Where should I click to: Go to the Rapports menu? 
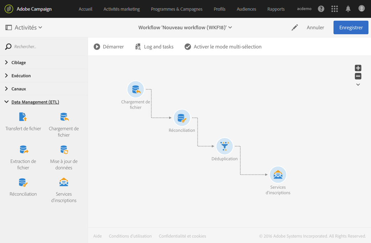[276, 9]
